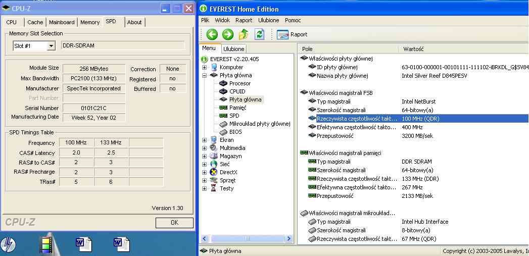The height and width of the screenshot is (256, 529).
Task: Select the Intel Hub Interface row
Action: 414,222
